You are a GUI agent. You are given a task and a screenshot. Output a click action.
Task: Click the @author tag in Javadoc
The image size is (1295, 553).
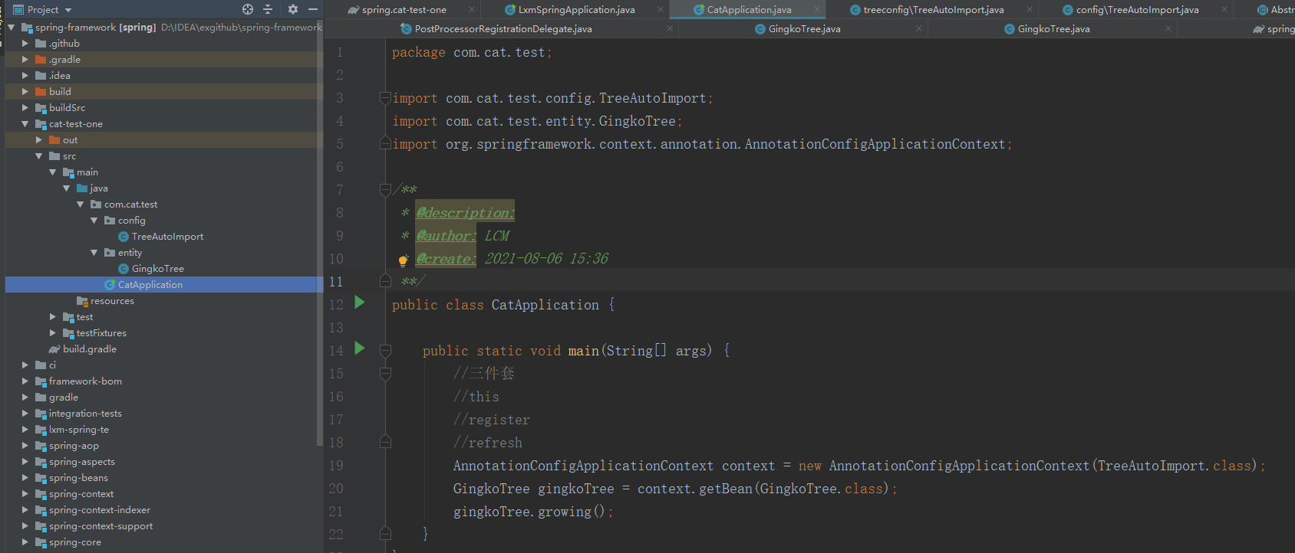click(x=445, y=236)
